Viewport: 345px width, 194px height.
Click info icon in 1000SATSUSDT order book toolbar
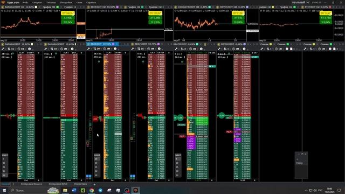coord(201,49)
